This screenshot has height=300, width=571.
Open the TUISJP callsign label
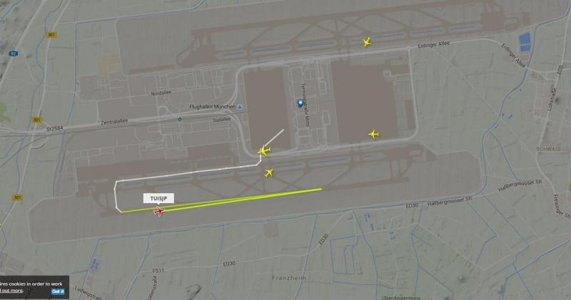(x=158, y=198)
